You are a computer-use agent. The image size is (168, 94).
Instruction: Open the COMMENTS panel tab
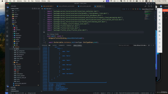[x=61, y=45]
